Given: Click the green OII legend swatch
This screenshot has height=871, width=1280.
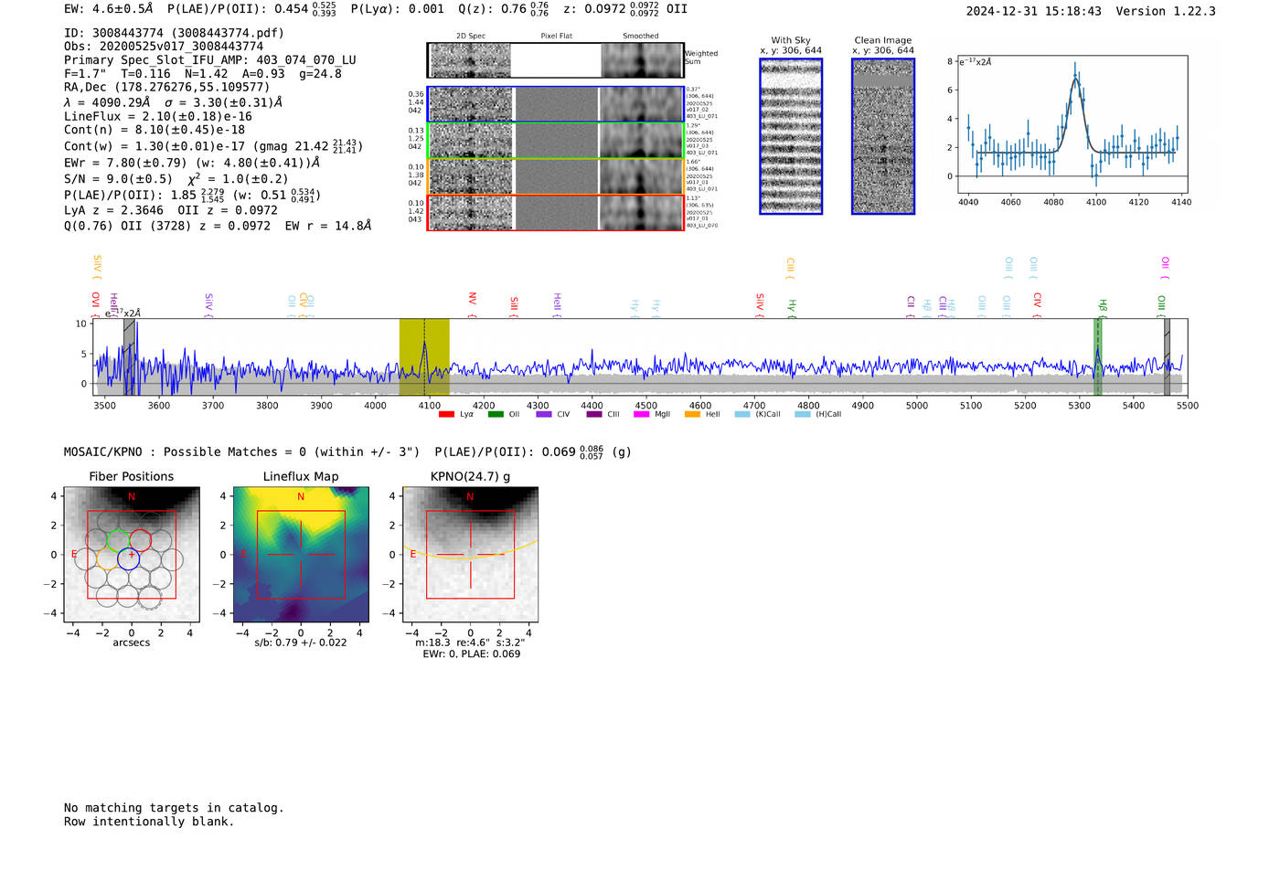Looking at the screenshot, I should point(496,414).
